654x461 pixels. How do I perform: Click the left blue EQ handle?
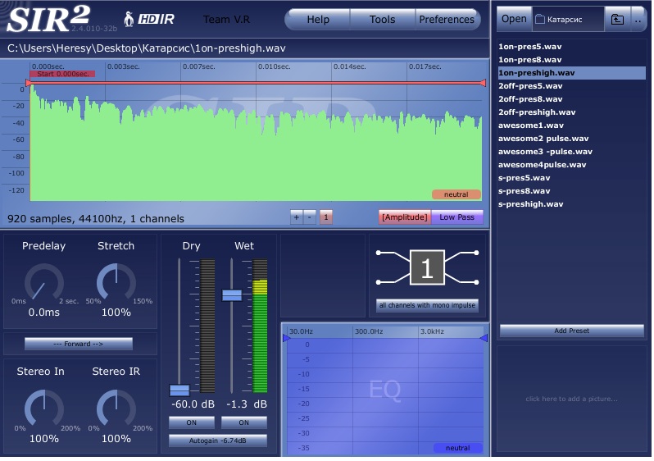287,338
